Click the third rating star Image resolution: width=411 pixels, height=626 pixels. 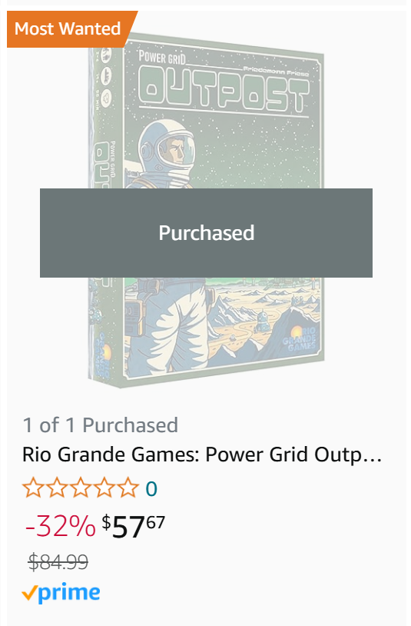[81, 488]
